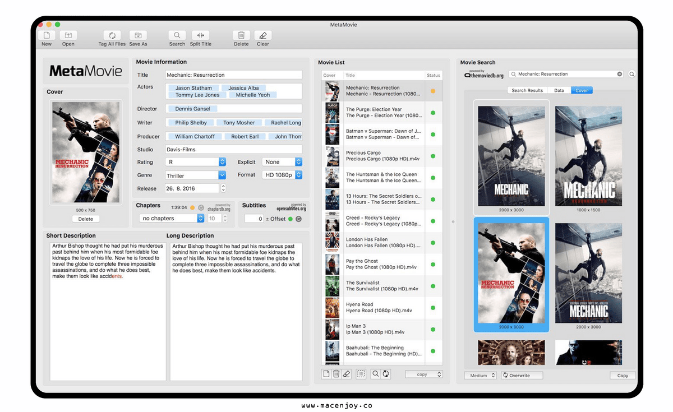Open the Explicit dropdown showing None
The image size is (673, 412).
click(x=282, y=162)
